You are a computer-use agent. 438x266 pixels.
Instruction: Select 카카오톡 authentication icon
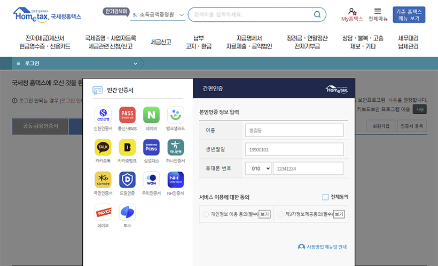[103, 147]
